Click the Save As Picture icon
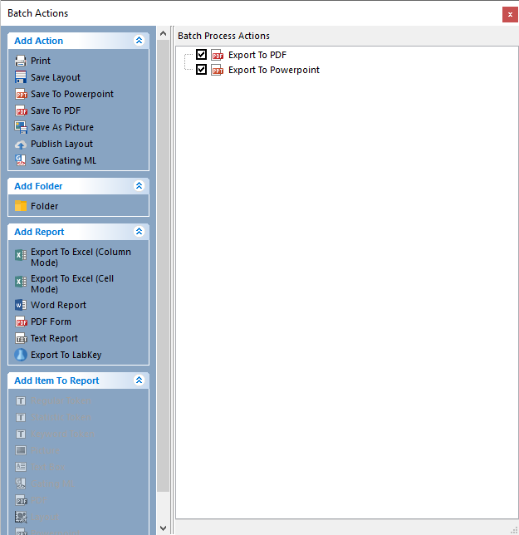This screenshot has width=519, height=535. click(x=21, y=127)
